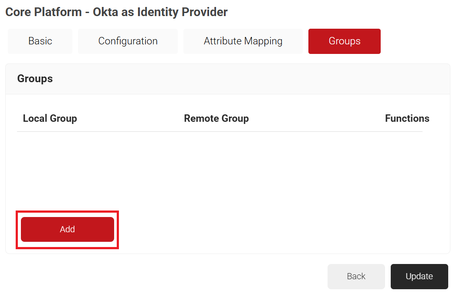Click the Groups panel heading
453x294 pixels.
35,79
